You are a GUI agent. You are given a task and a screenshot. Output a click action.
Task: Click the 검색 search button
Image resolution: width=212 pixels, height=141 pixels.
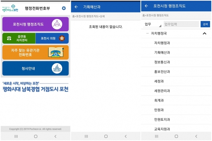click(205, 24)
